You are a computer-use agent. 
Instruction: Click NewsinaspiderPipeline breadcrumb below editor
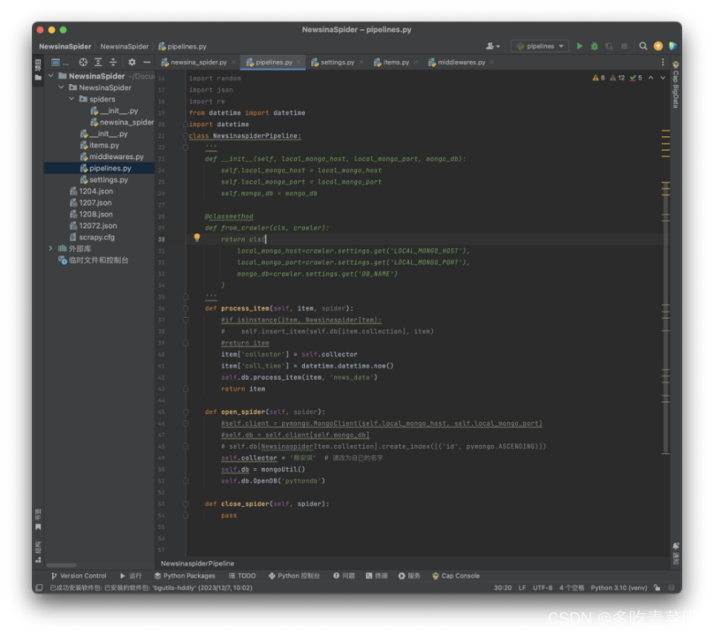[x=197, y=564]
